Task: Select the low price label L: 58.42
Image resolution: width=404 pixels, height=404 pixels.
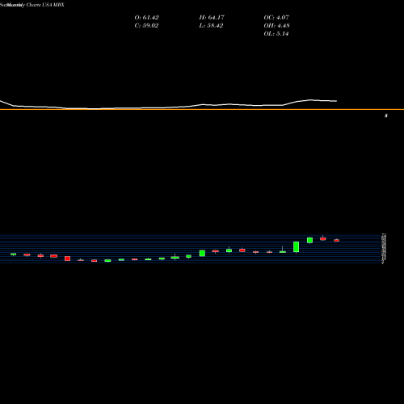Action: [x=211, y=26]
